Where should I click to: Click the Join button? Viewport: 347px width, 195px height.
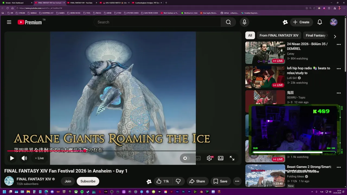(68, 181)
